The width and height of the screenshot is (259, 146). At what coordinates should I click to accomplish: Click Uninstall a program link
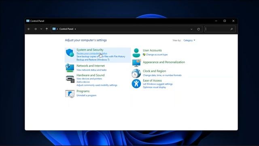pyautogui.click(x=86, y=95)
